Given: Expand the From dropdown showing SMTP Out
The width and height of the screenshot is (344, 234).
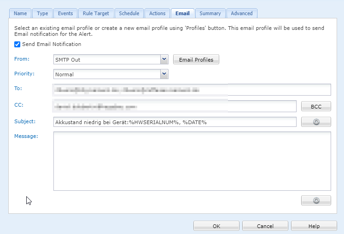Looking at the screenshot, I should (164, 59).
